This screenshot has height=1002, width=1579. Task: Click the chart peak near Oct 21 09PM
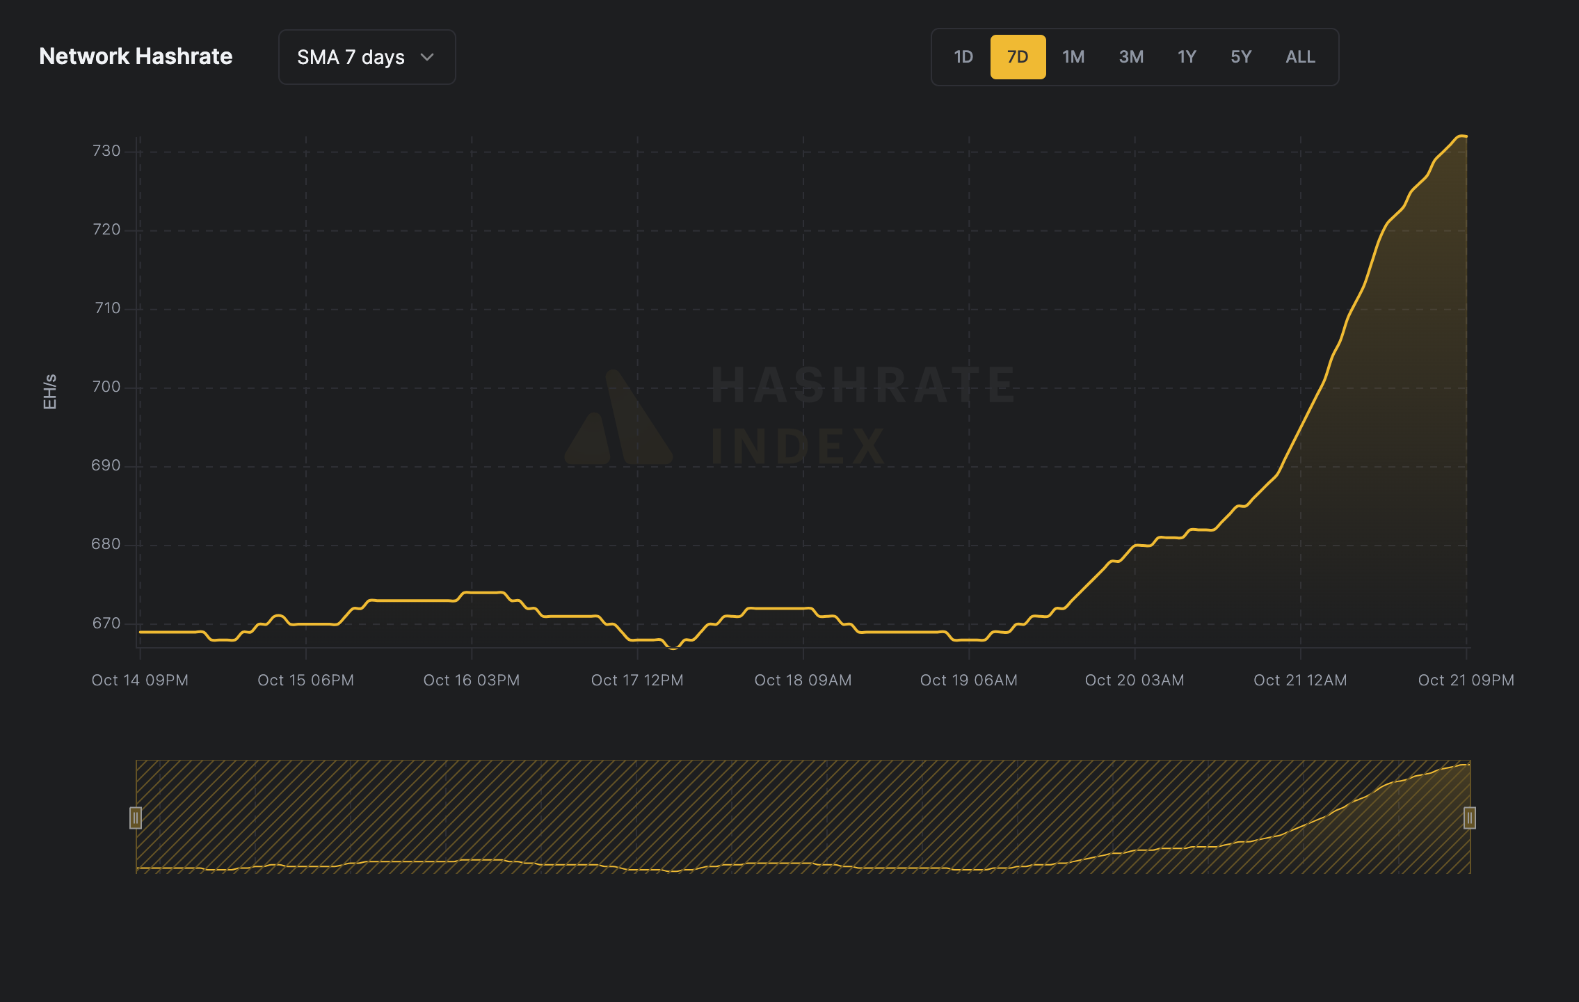(x=1464, y=136)
